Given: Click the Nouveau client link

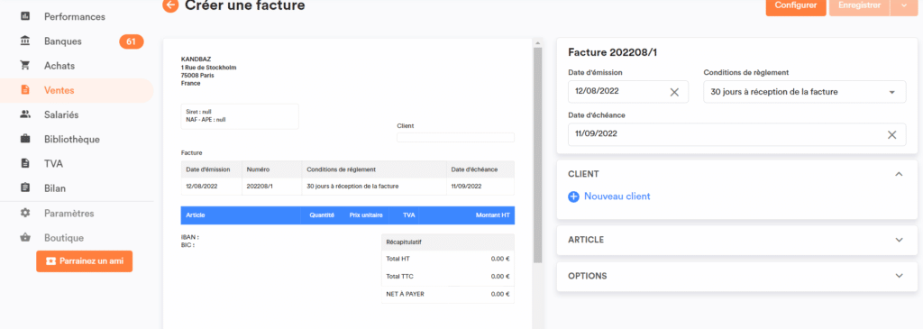Looking at the screenshot, I should 617,196.
